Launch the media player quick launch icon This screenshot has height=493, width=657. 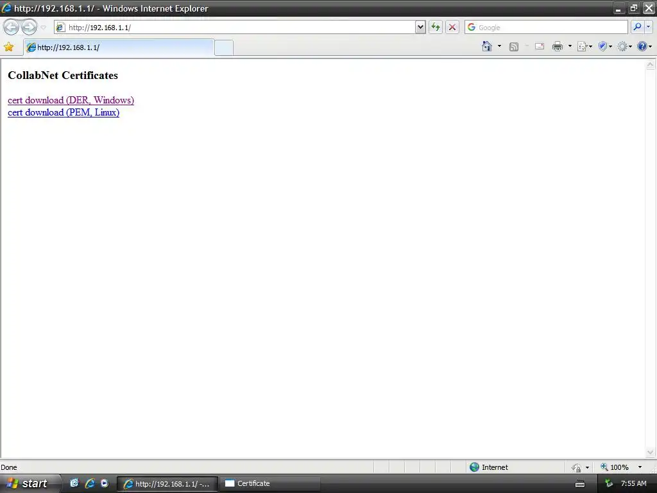pyautogui.click(x=105, y=483)
